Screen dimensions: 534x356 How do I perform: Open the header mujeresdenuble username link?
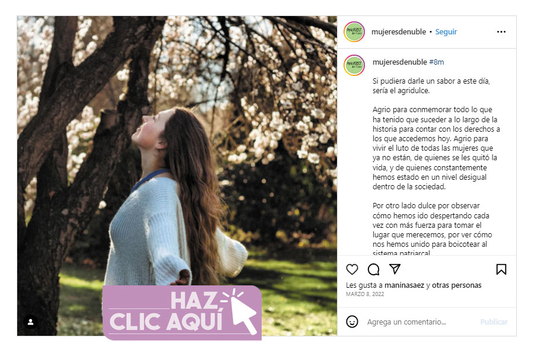(399, 31)
